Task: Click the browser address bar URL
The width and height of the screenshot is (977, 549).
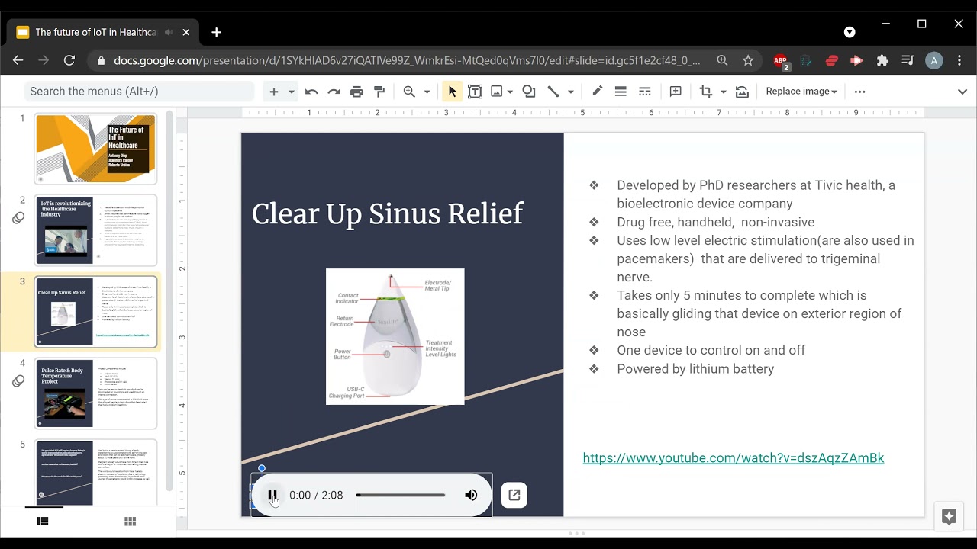Action: [x=407, y=60]
